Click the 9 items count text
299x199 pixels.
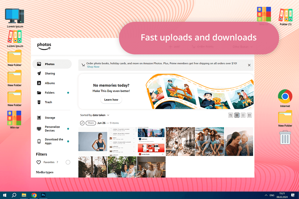[x=114, y=123]
